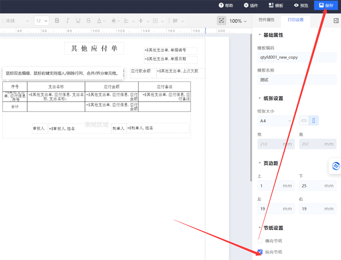Open the 插件 plugins menu
The image size is (341, 260).
click(x=251, y=6)
